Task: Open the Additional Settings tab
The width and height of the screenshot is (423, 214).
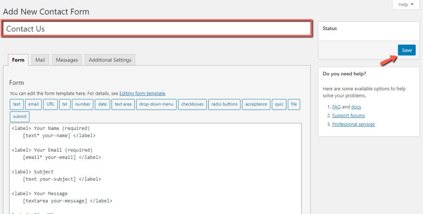Action: coord(110,60)
